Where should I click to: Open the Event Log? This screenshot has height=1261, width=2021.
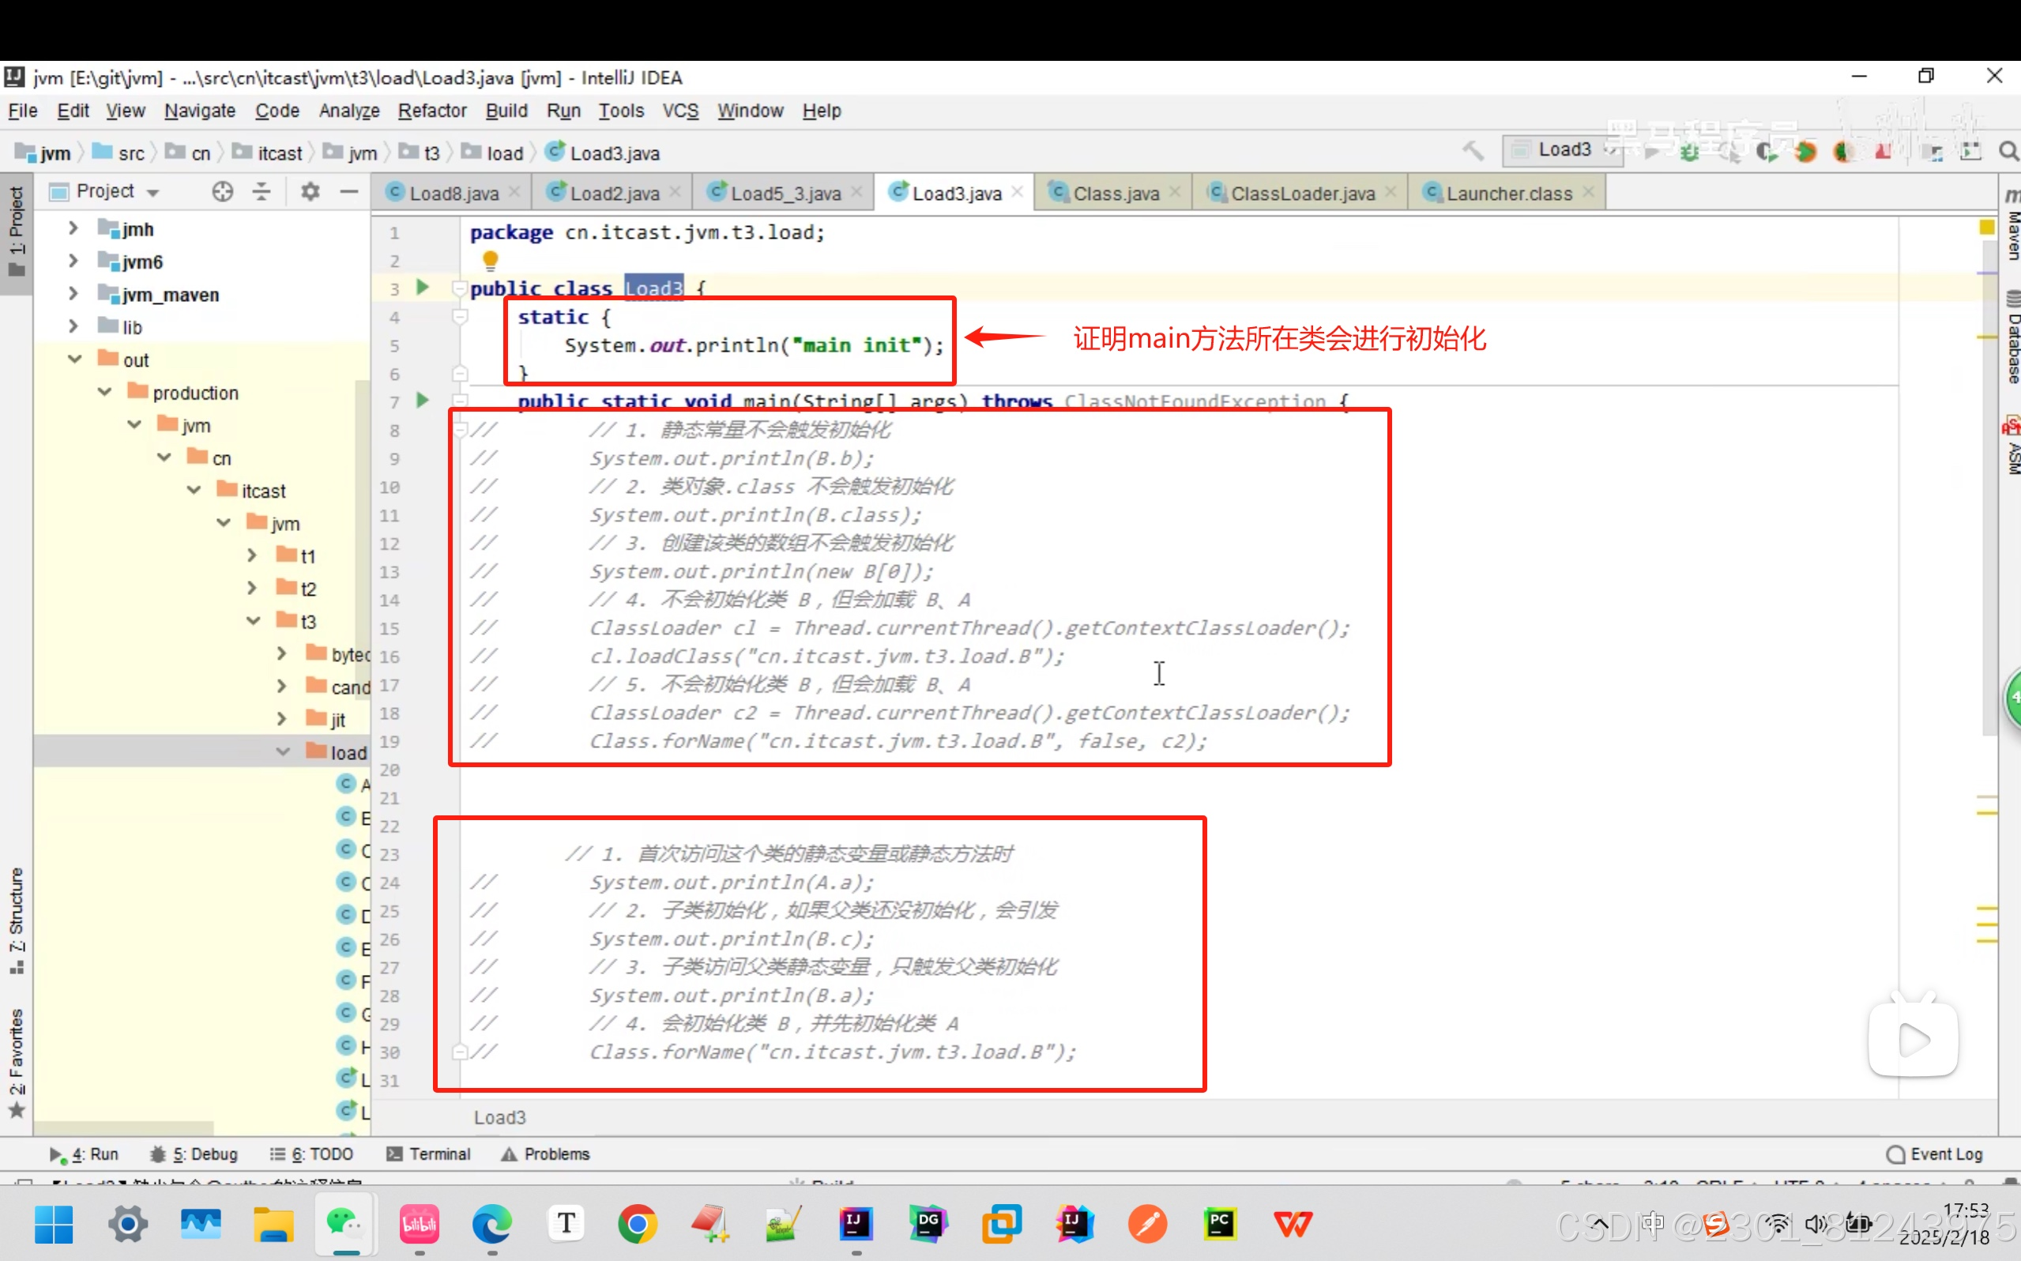click(x=1934, y=1154)
